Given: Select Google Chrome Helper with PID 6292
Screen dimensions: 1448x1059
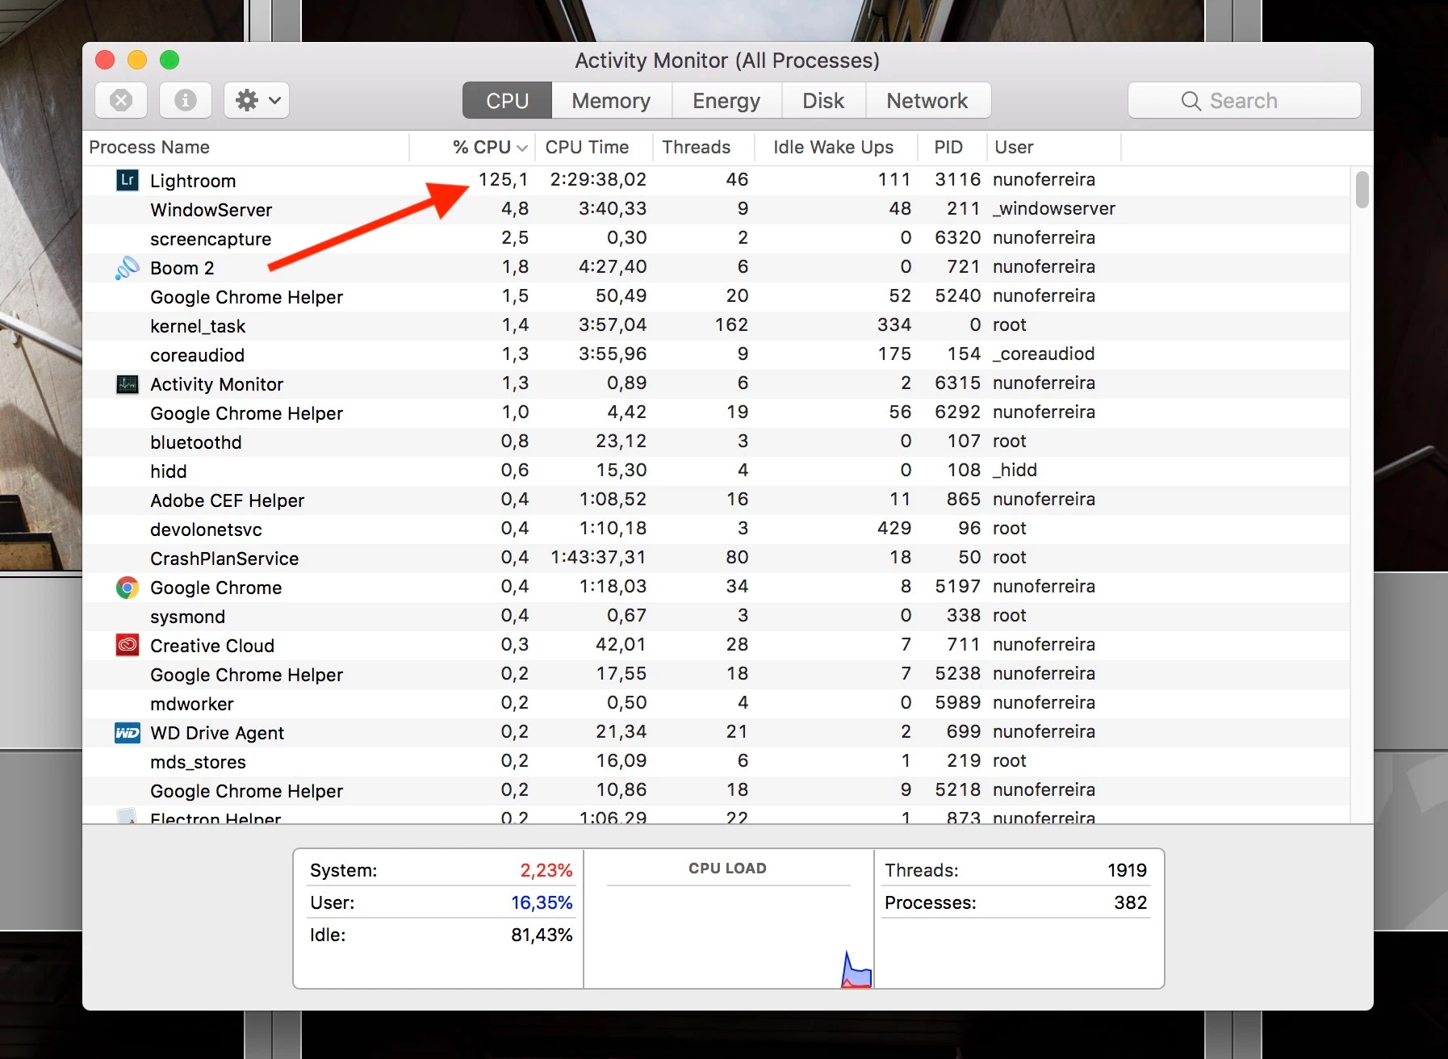Looking at the screenshot, I should coord(716,412).
